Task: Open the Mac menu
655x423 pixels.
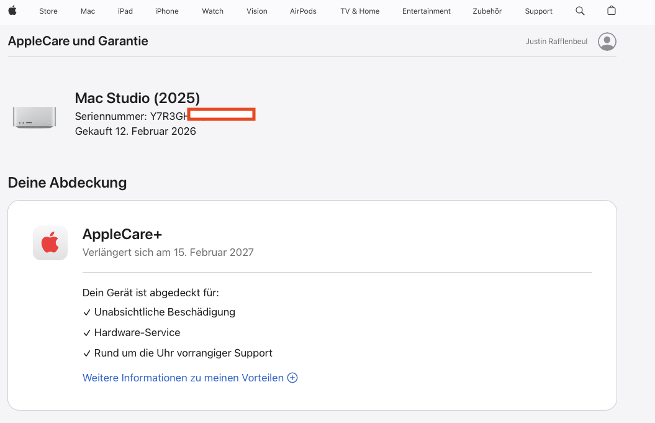Action: coord(88,11)
